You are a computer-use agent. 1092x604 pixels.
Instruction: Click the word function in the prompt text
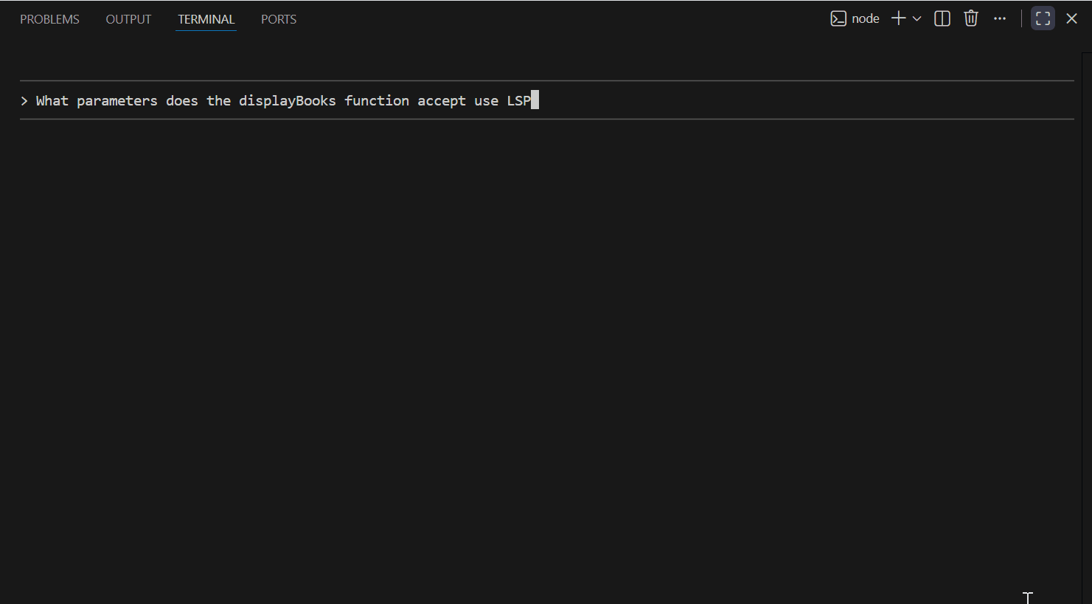tap(376, 101)
